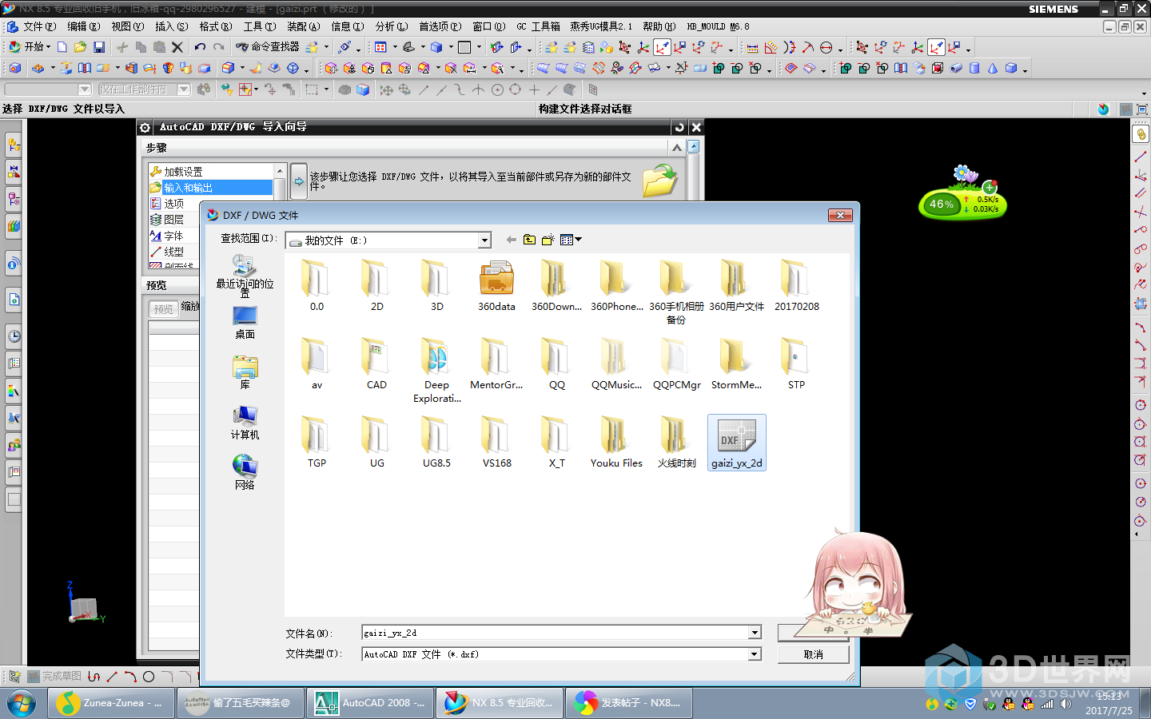1151x719 pixels.
Task: Click Computer (计算机) shortcut in places bar
Action: 245,423
